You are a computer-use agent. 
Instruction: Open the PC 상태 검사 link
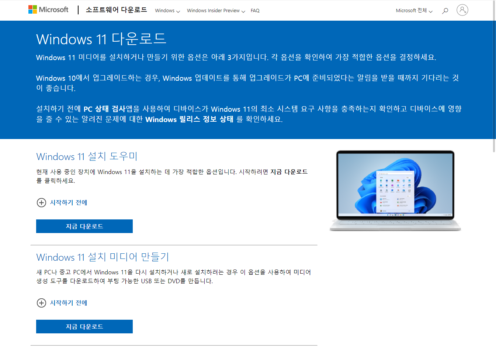coord(105,109)
